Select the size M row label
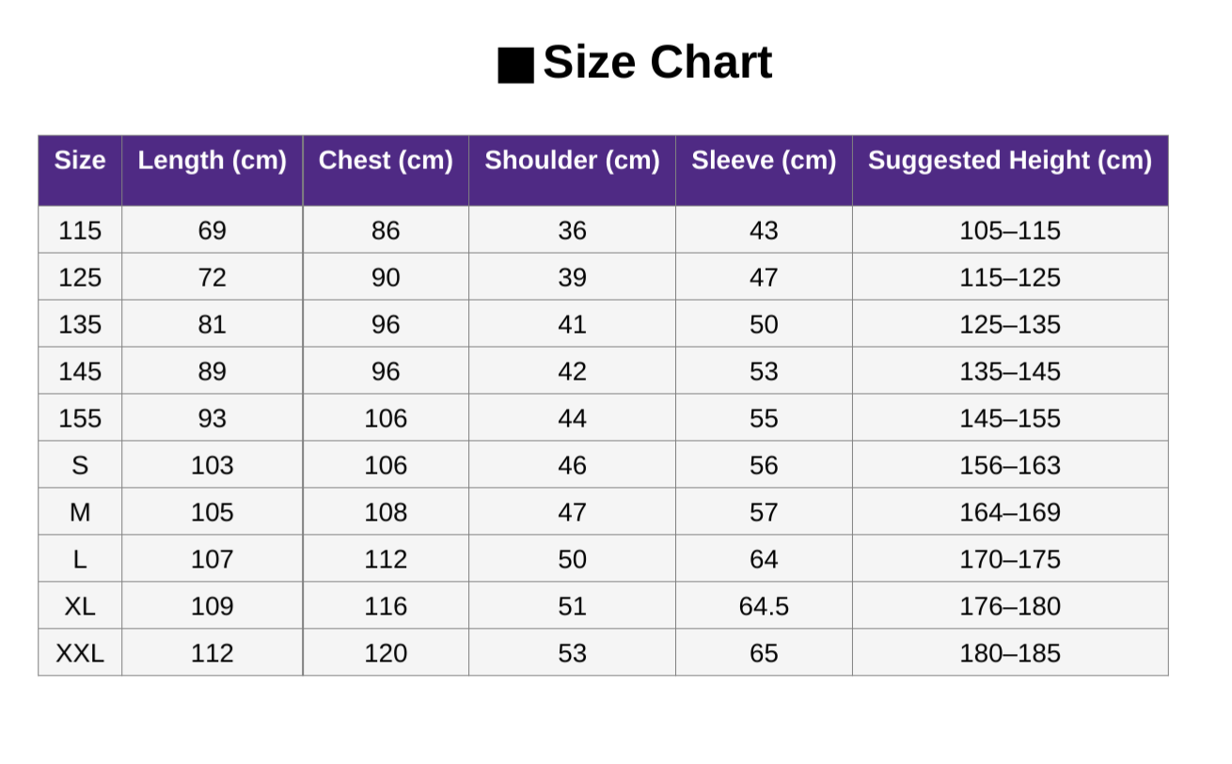Image resolution: width=1232 pixels, height=764 pixels. point(80,512)
